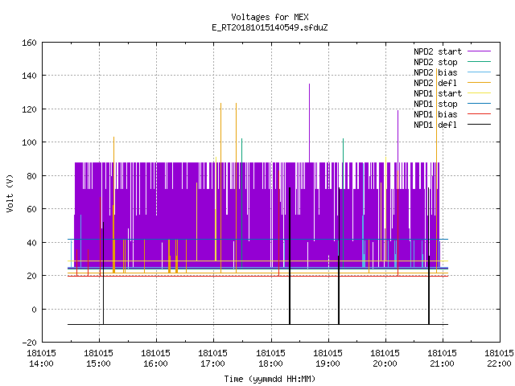Click the x-axis tick label 22:00
515x386 pixels.
(500, 363)
